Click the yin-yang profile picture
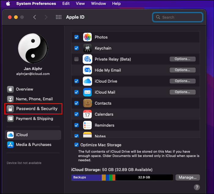The image size is (214, 194). pyautogui.click(x=33, y=48)
